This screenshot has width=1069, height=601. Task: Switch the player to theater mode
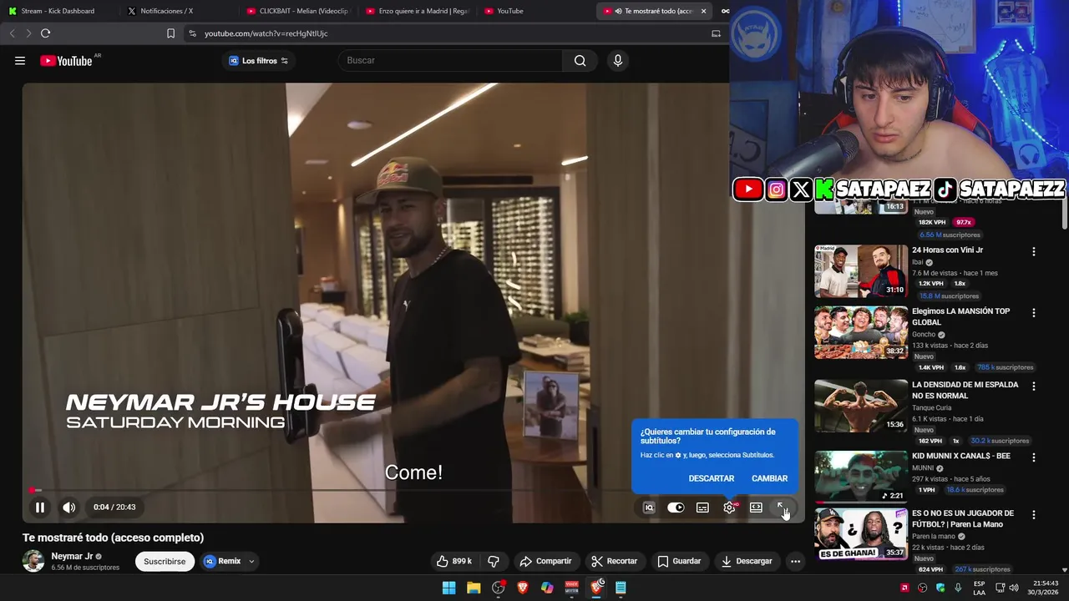tap(756, 508)
